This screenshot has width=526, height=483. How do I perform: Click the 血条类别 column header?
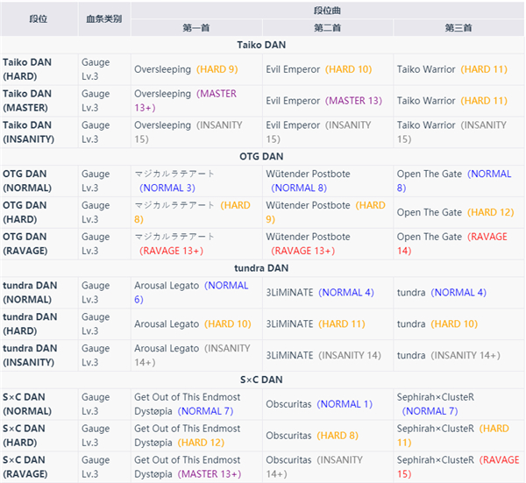tap(104, 18)
